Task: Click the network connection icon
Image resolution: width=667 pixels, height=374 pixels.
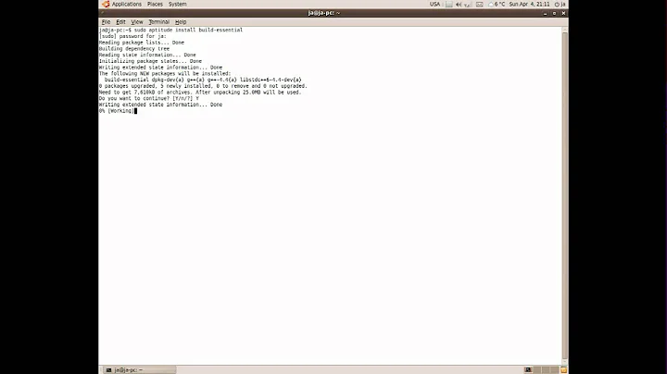Action: [x=468, y=5]
